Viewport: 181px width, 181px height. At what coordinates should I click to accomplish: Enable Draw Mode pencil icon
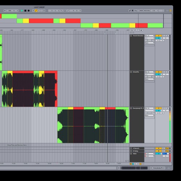pos(130,10)
